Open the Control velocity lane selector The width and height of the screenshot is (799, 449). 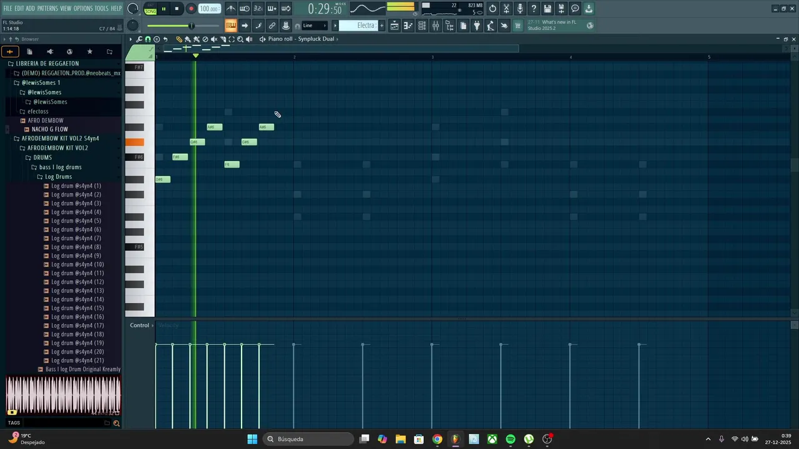(x=140, y=326)
